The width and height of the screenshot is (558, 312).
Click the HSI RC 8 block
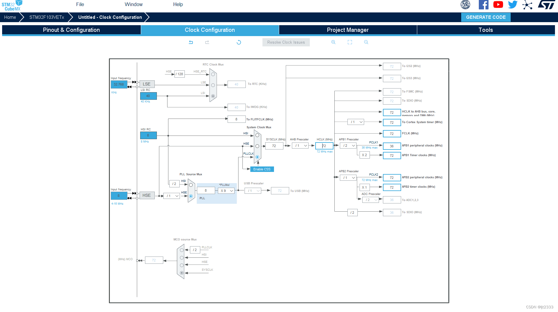(148, 135)
